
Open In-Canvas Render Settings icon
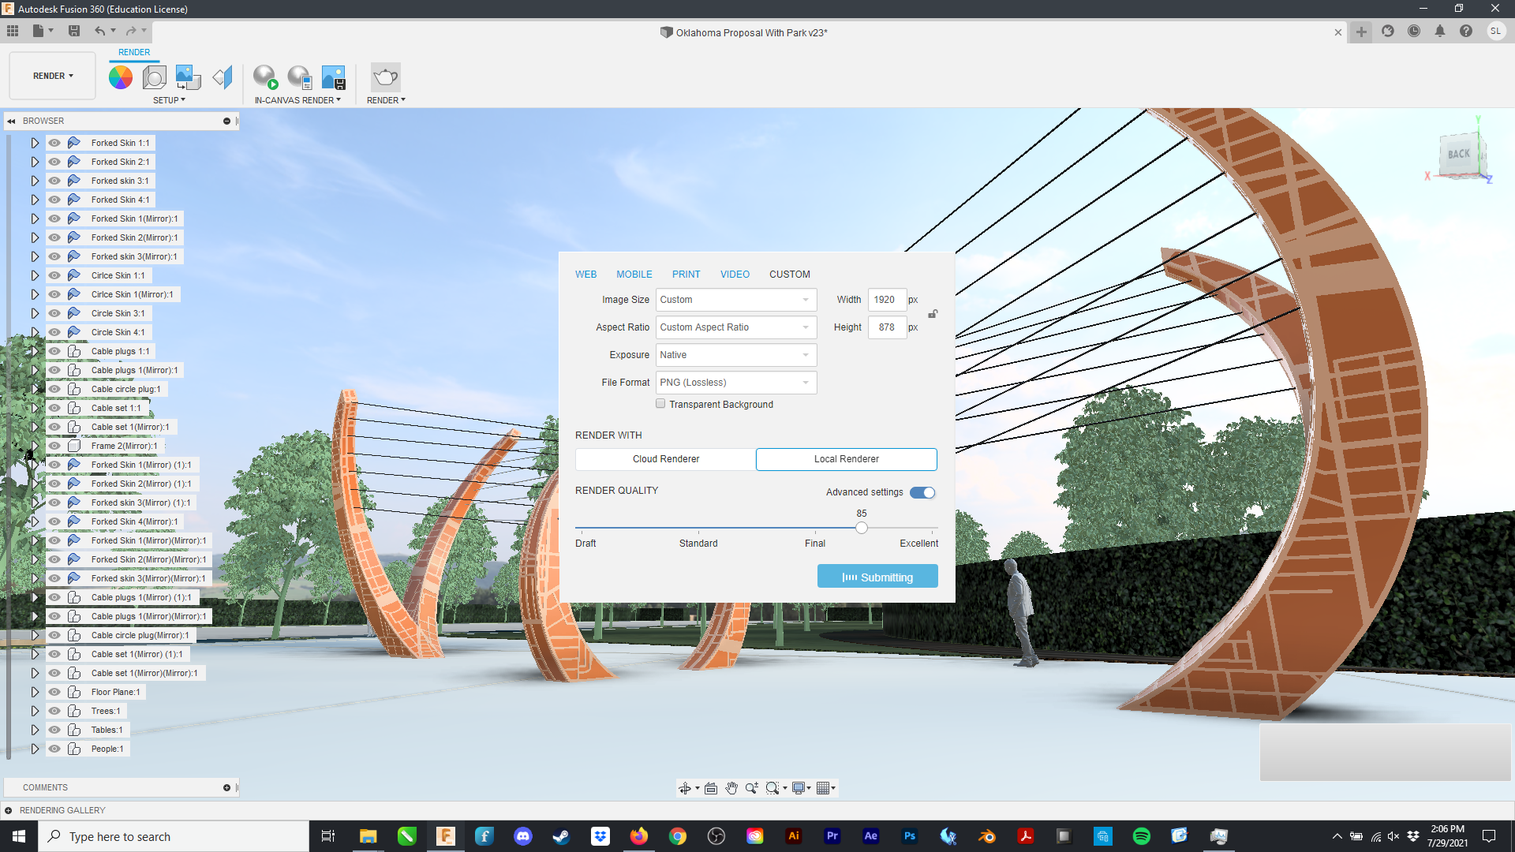pyautogui.click(x=299, y=77)
